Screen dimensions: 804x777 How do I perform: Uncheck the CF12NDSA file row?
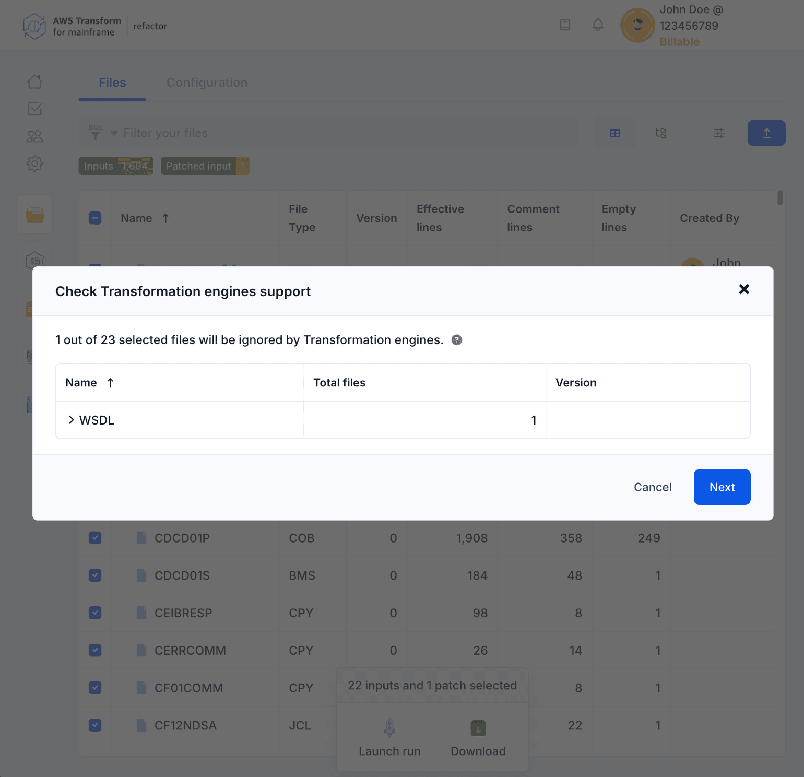(x=94, y=725)
